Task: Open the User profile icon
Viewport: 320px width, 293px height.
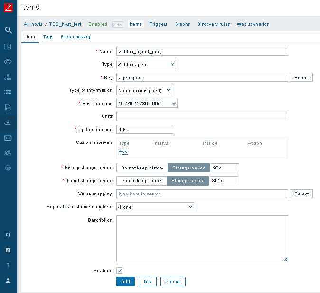Action: (8, 281)
